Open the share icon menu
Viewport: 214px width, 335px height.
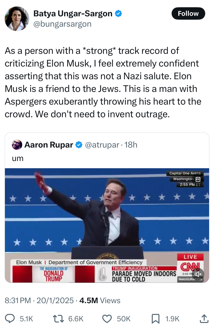pos(204,319)
